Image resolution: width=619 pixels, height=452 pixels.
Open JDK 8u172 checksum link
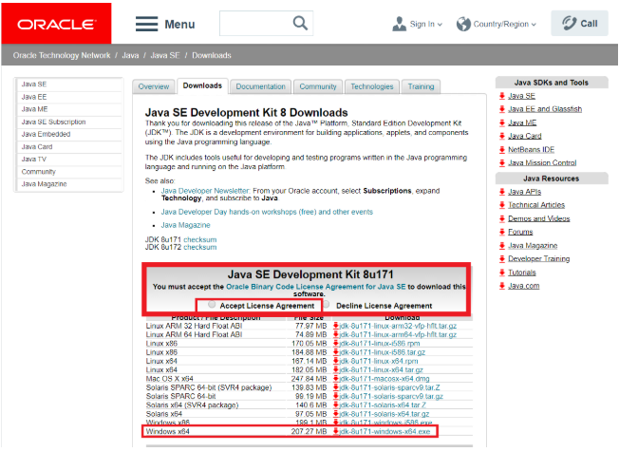pos(200,247)
